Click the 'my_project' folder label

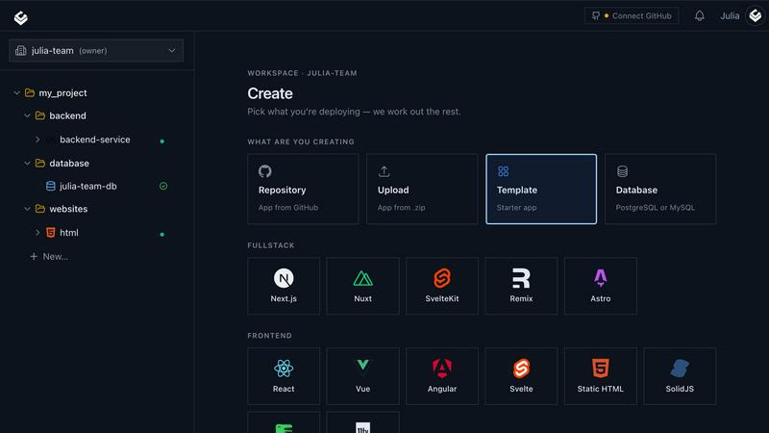click(x=62, y=92)
